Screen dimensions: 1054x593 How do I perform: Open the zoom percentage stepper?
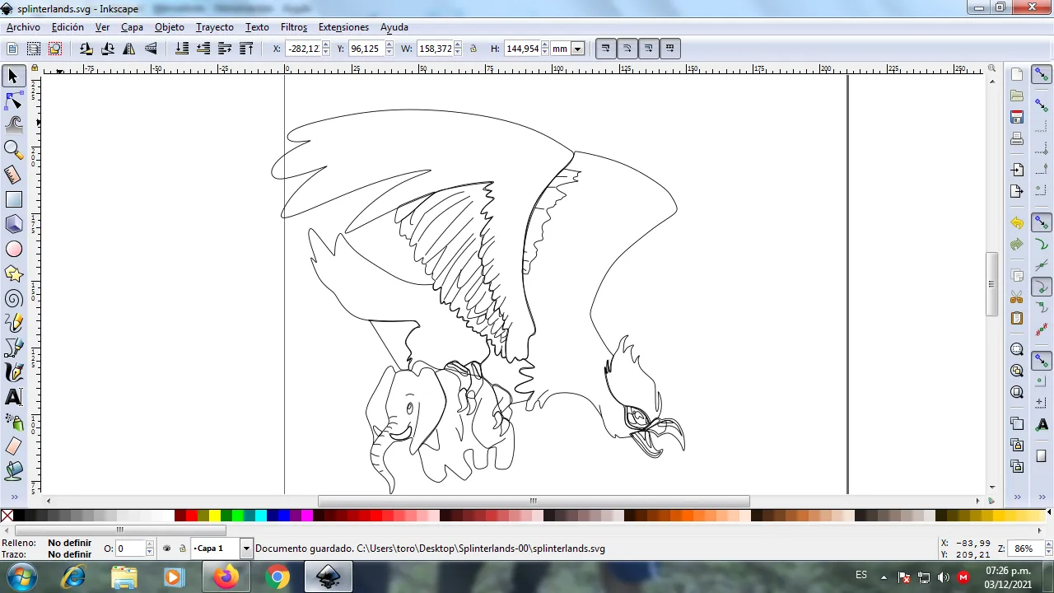pyautogui.click(x=1048, y=549)
